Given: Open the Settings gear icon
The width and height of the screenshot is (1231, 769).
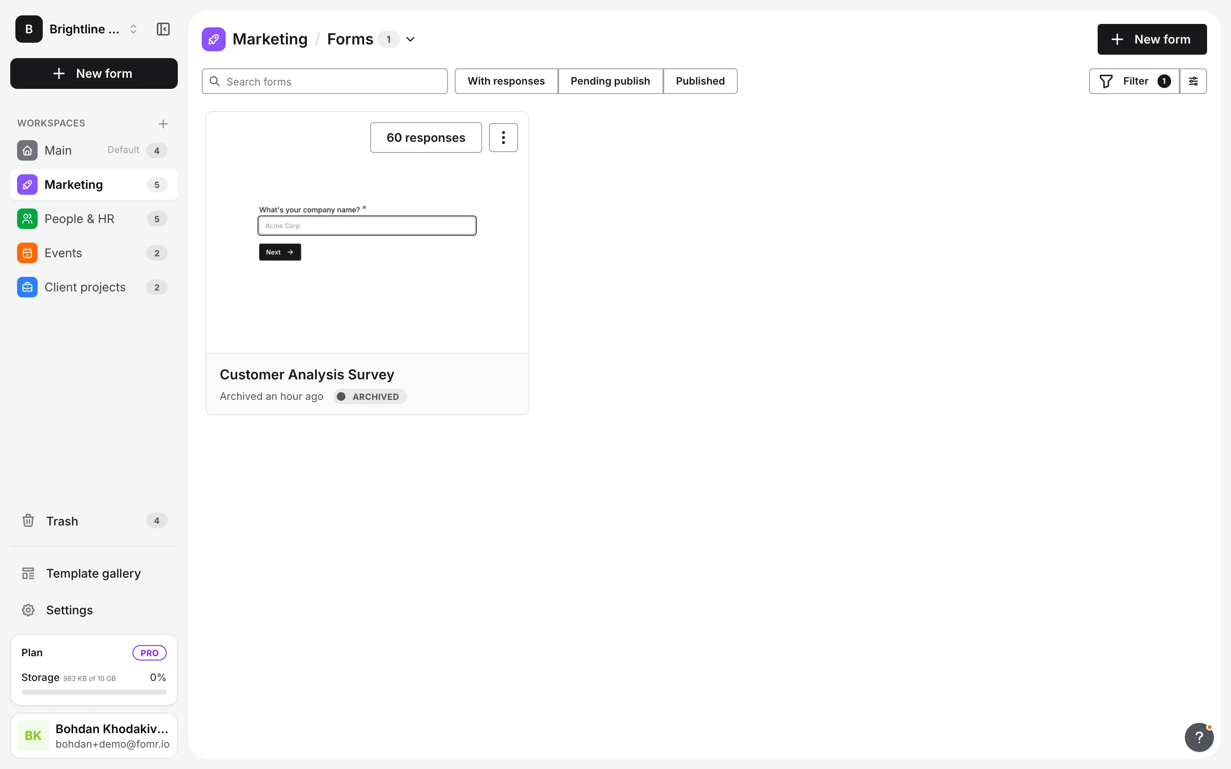Looking at the screenshot, I should point(29,610).
